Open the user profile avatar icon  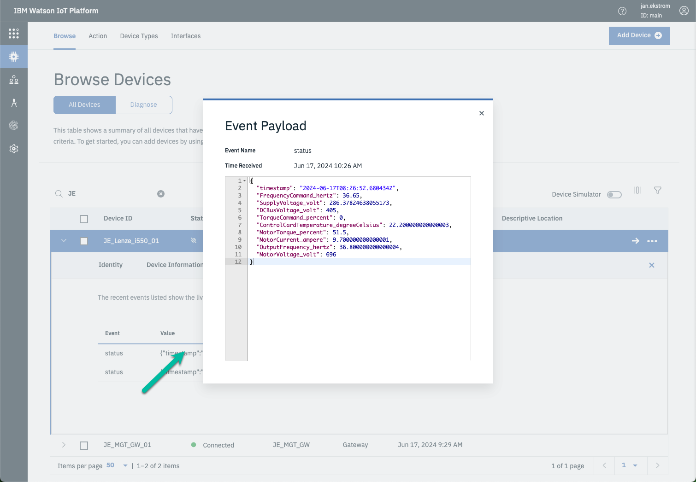[684, 11]
